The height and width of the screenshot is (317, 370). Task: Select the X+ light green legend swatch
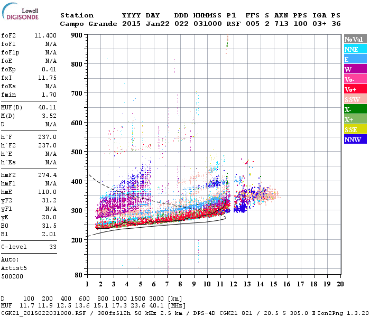[355, 119]
